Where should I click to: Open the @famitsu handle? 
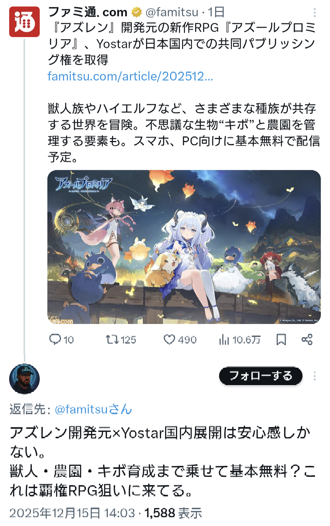pyautogui.click(x=172, y=12)
